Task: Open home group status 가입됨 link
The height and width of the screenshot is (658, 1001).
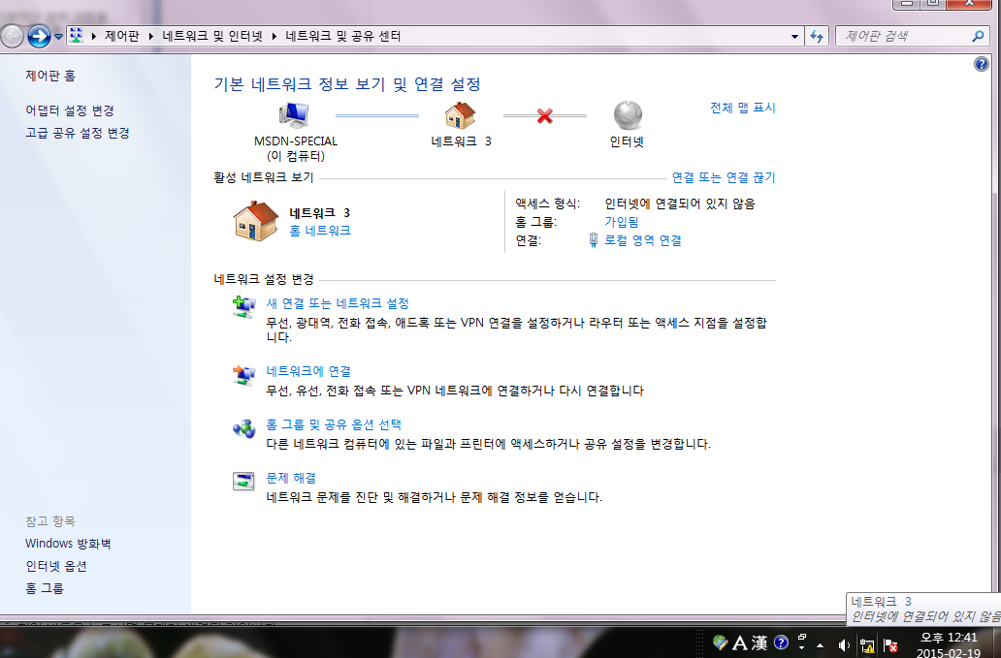Action: coord(622,222)
